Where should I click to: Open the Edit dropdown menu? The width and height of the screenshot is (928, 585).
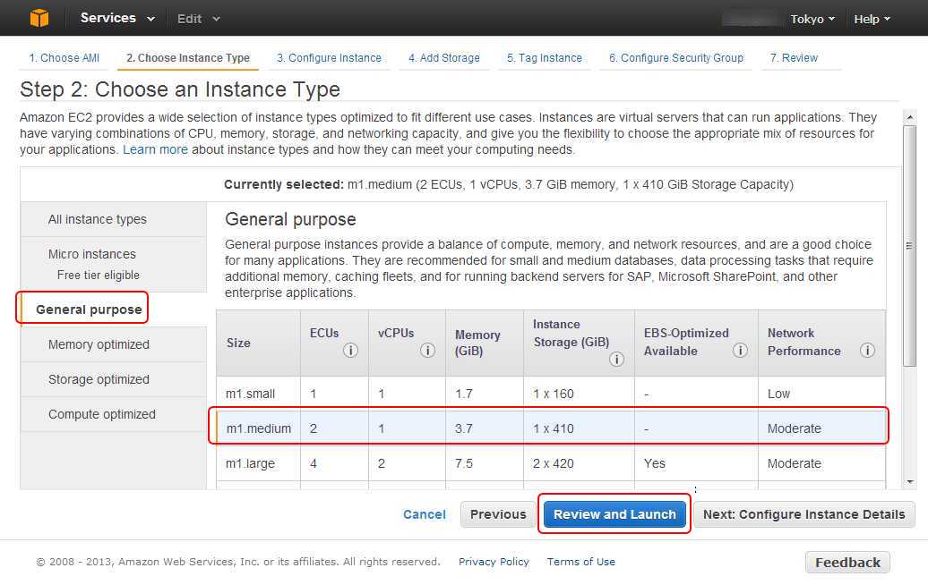click(198, 19)
